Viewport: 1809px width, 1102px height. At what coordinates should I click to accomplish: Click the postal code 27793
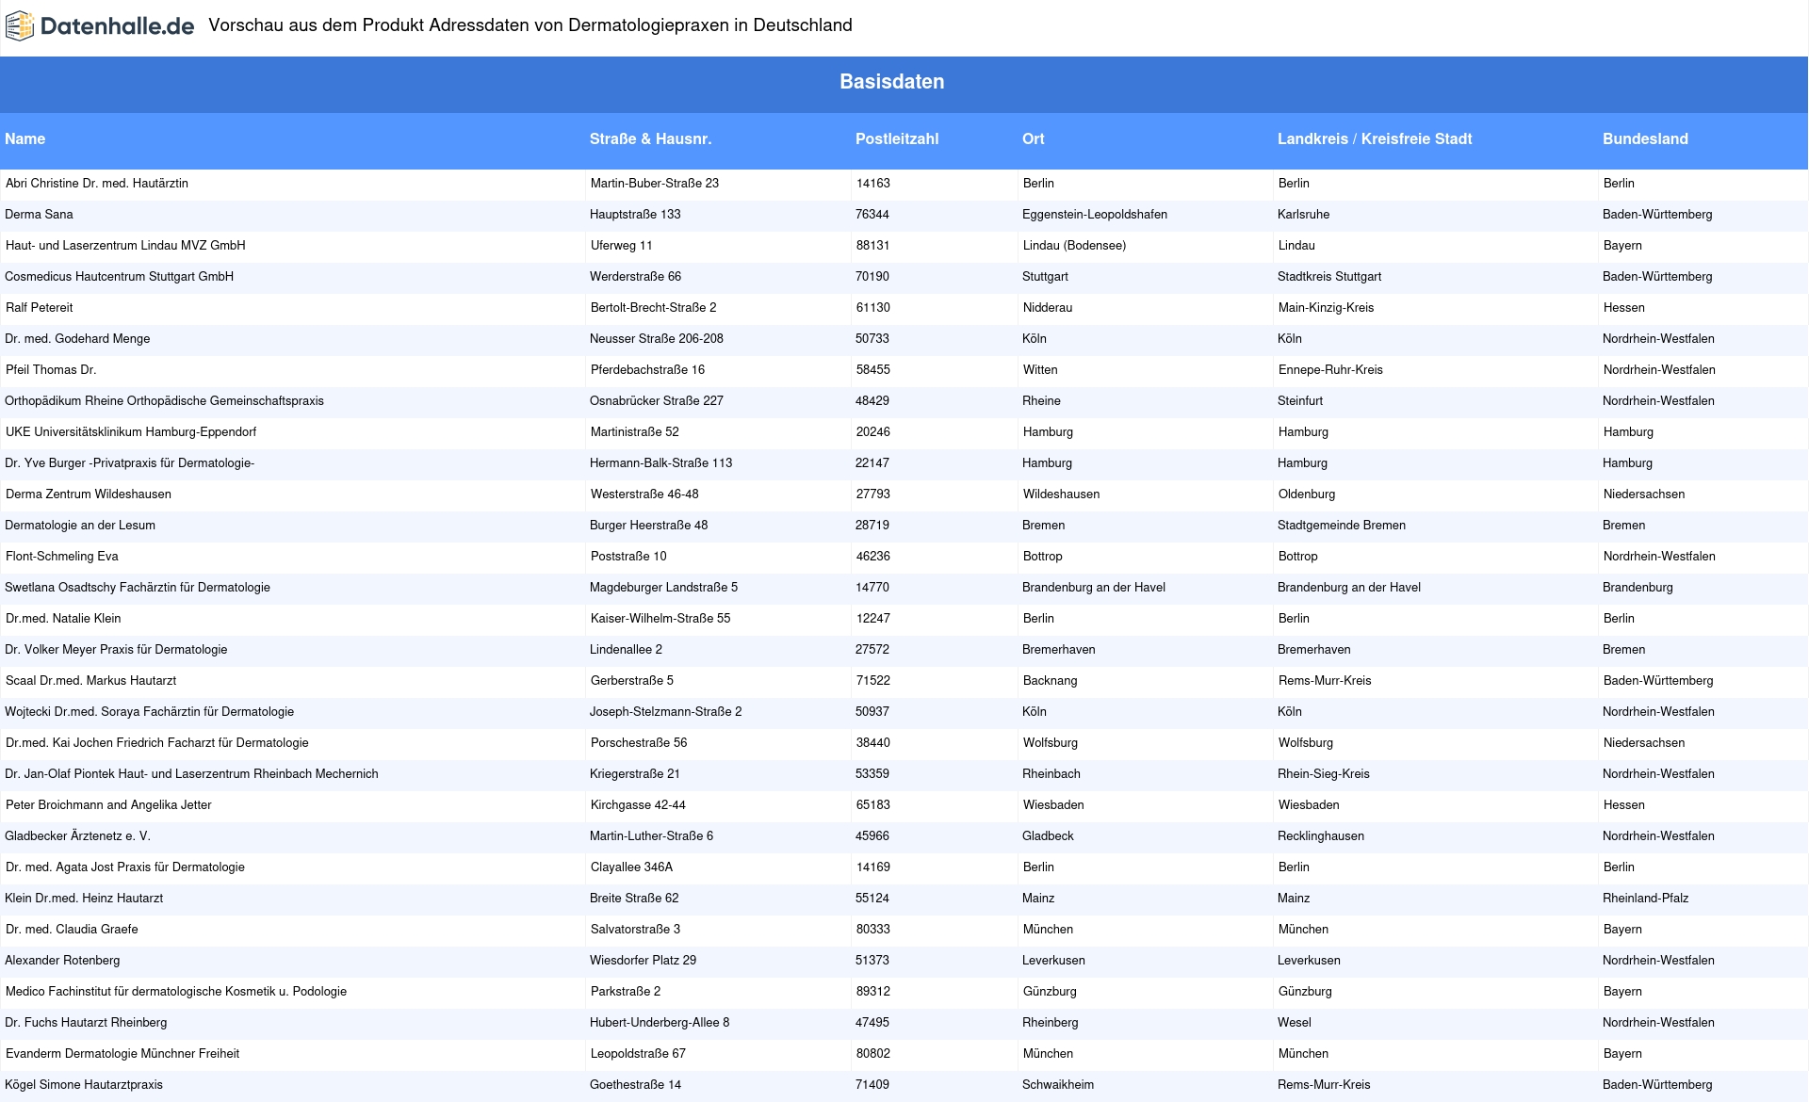pos(873,494)
